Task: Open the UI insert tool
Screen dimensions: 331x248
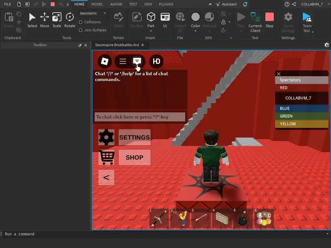Action: [165, 20]
